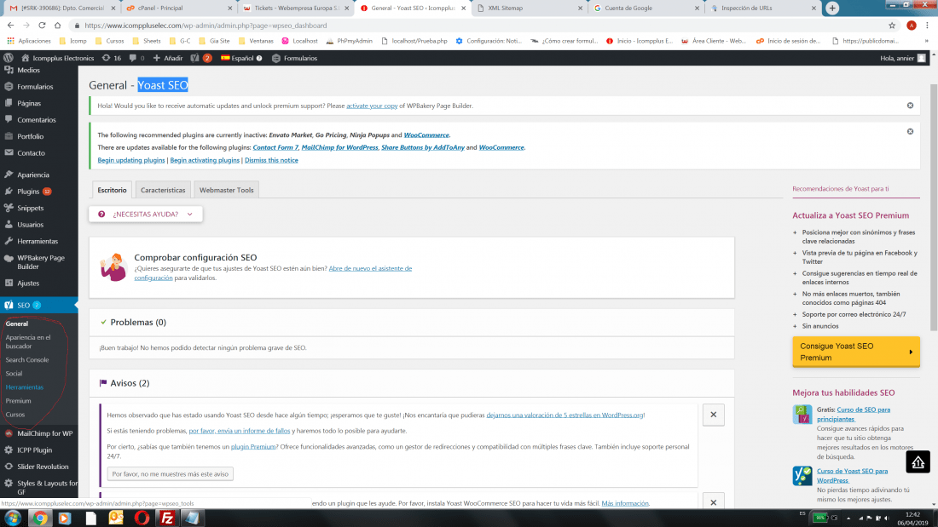Open Search Console submenu item
The width and height of the screenshot is (938, 527).
(27, 359)
